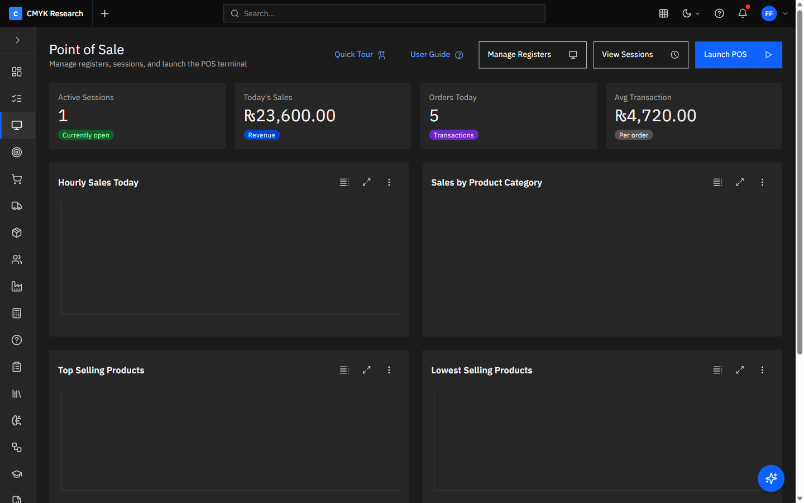
Task: Toggle list view on Sales by Product Category
Action: pyautogui.click(x=717, y=182)
